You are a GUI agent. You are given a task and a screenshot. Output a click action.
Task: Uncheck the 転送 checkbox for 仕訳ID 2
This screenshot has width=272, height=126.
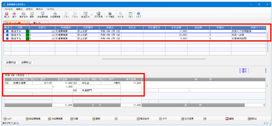tap(7, 35)
